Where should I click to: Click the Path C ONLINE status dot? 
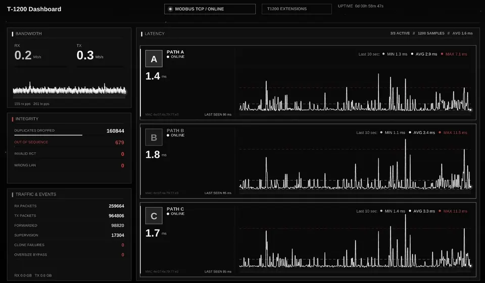168,214
